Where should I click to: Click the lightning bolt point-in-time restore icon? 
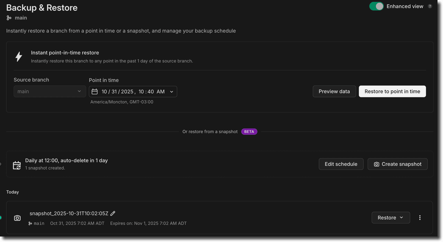[x=19, y=56]
